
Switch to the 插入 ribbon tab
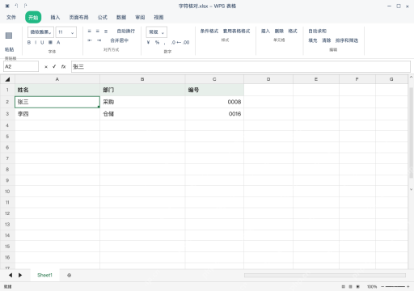[55, 17]
